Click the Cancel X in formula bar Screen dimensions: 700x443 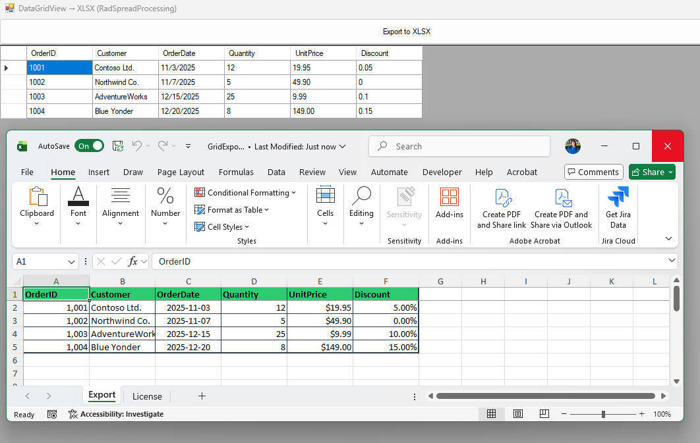pos(101,261)
